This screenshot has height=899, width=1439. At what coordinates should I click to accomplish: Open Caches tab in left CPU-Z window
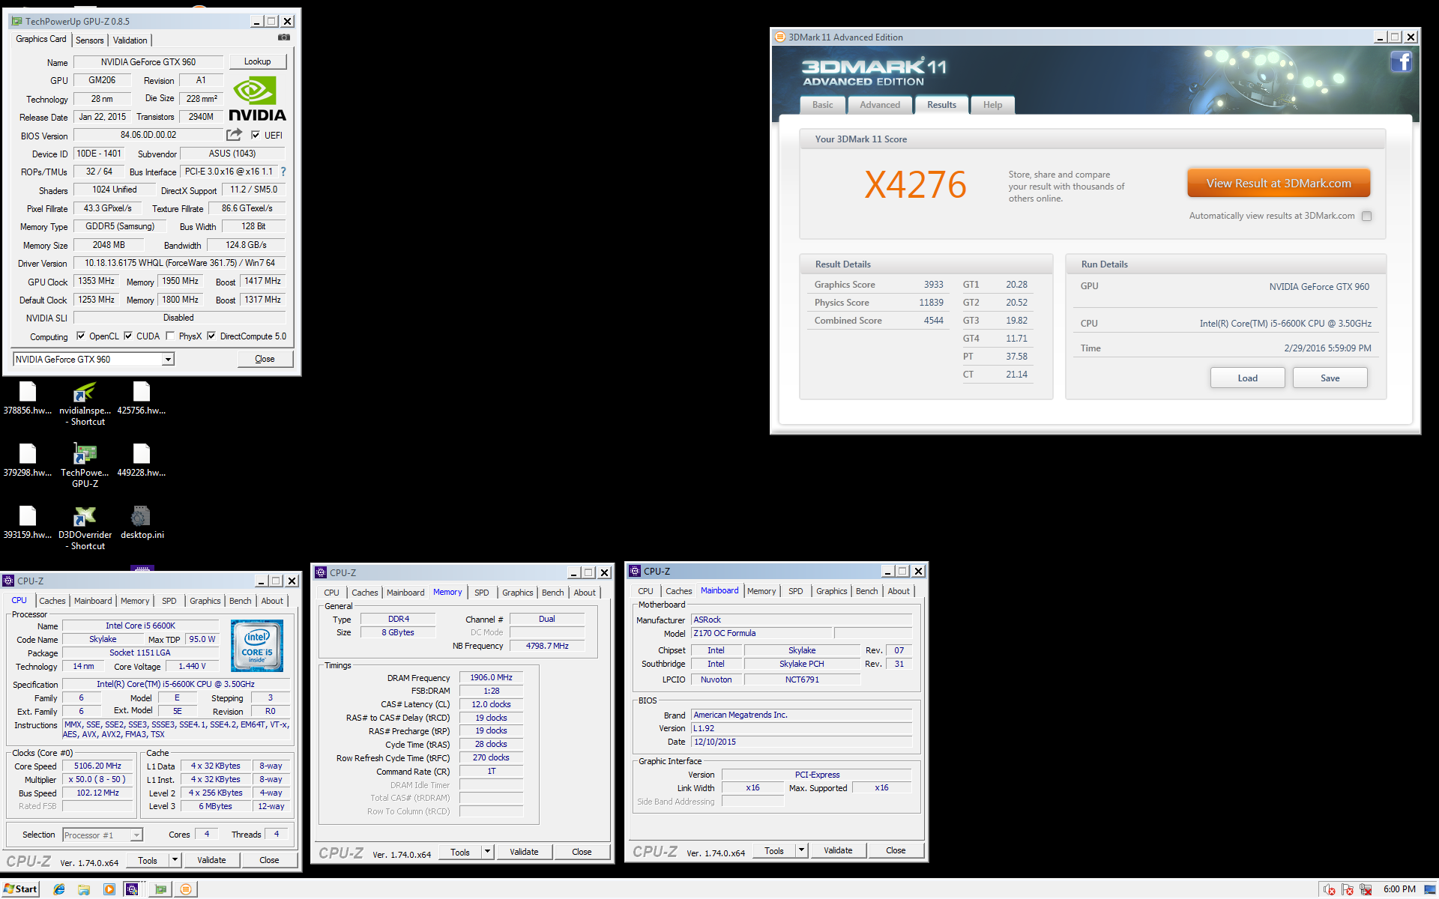point(52,601)
